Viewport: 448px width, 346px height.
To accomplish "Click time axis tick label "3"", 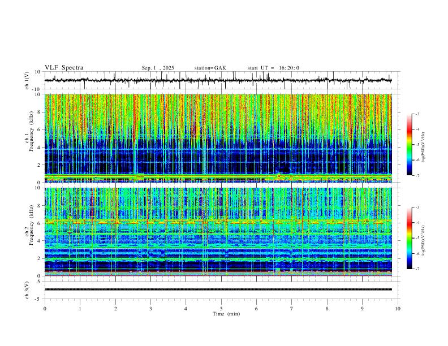I will tap(150, 309).
